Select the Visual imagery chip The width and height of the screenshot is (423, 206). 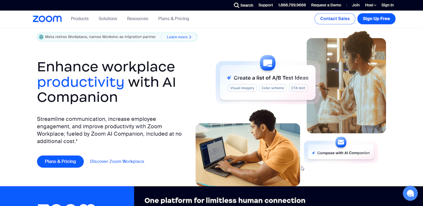[242, 88]
